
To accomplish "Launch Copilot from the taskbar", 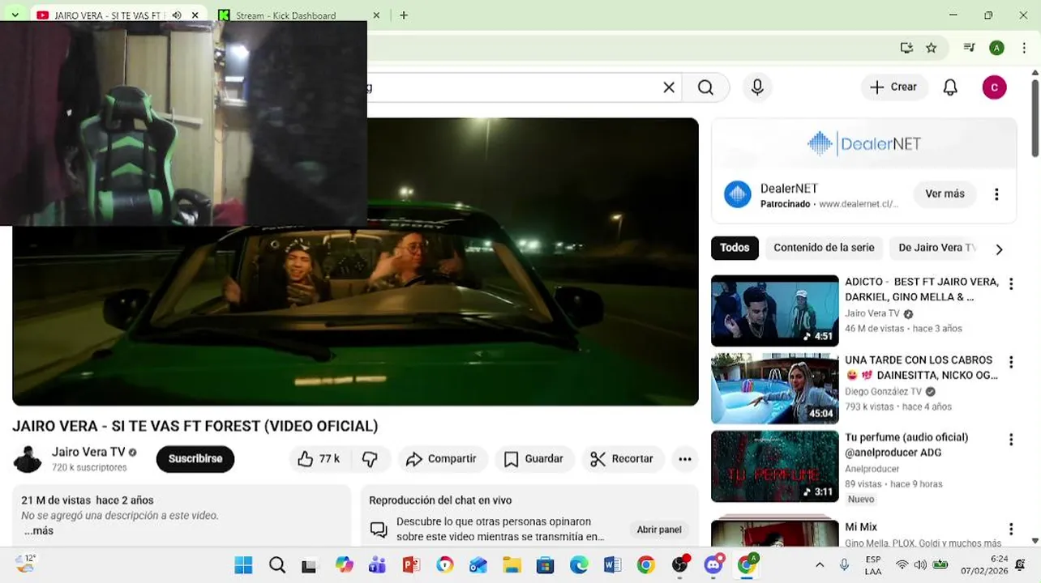I will pos(344,565).
